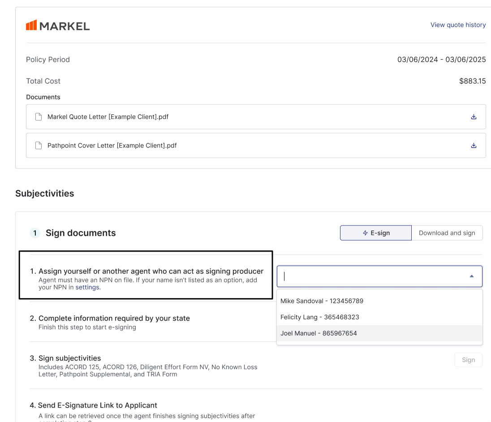This screenshot has width=491, height=422.
Task: Collapse the signing producer dropdown arrow
Action: pos(471,276)
